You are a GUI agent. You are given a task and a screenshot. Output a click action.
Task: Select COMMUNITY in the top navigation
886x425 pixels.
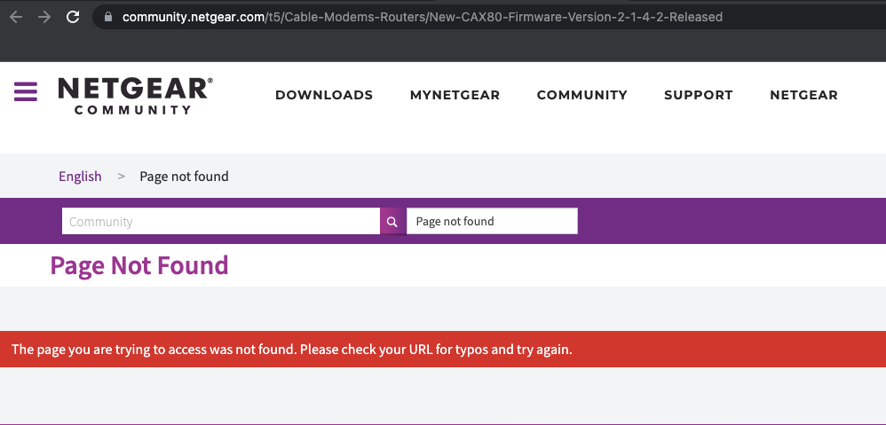[x=582, y=95]
